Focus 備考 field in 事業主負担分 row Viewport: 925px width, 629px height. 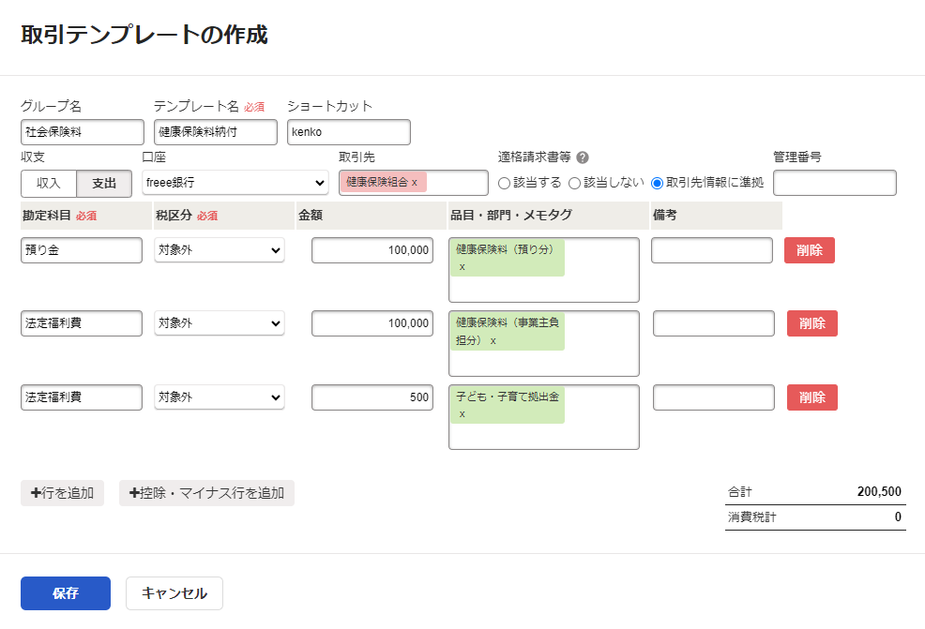714,323
